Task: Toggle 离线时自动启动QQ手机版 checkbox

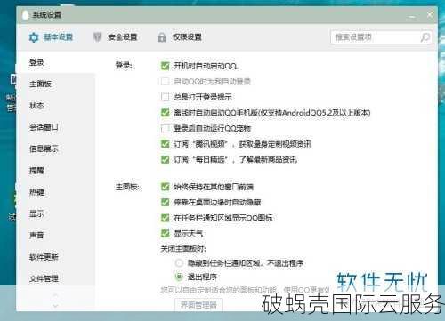Action: point(165,113)
